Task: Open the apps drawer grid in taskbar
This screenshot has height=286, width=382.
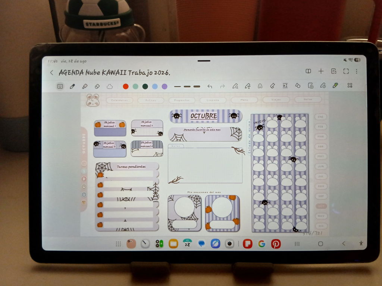Action: click(118, 244)
